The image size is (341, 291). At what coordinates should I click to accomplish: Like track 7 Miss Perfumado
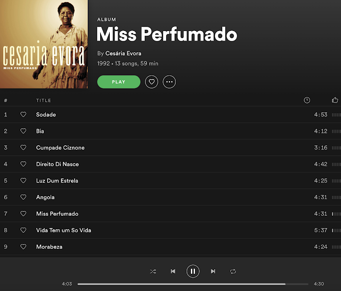click(x=23, y=214)
